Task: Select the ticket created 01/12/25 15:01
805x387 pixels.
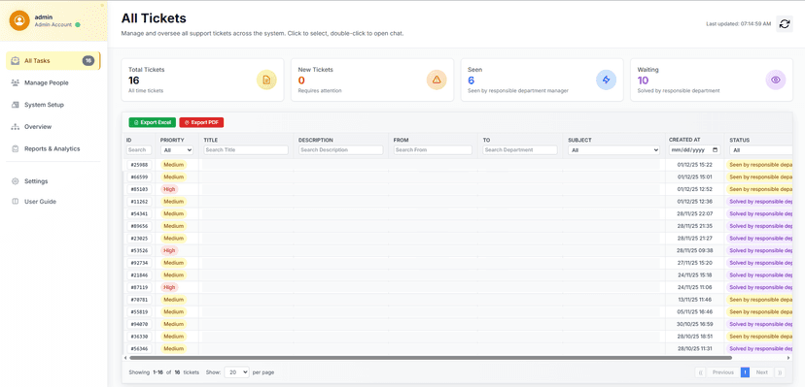Action: click(458, 177)
